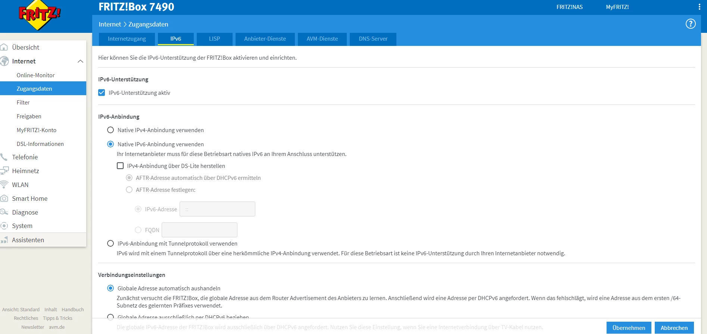Select IPv6-Anbindung mit Tunnelprotokoll verwenden

pyautogui.click(x=110, y=243)
